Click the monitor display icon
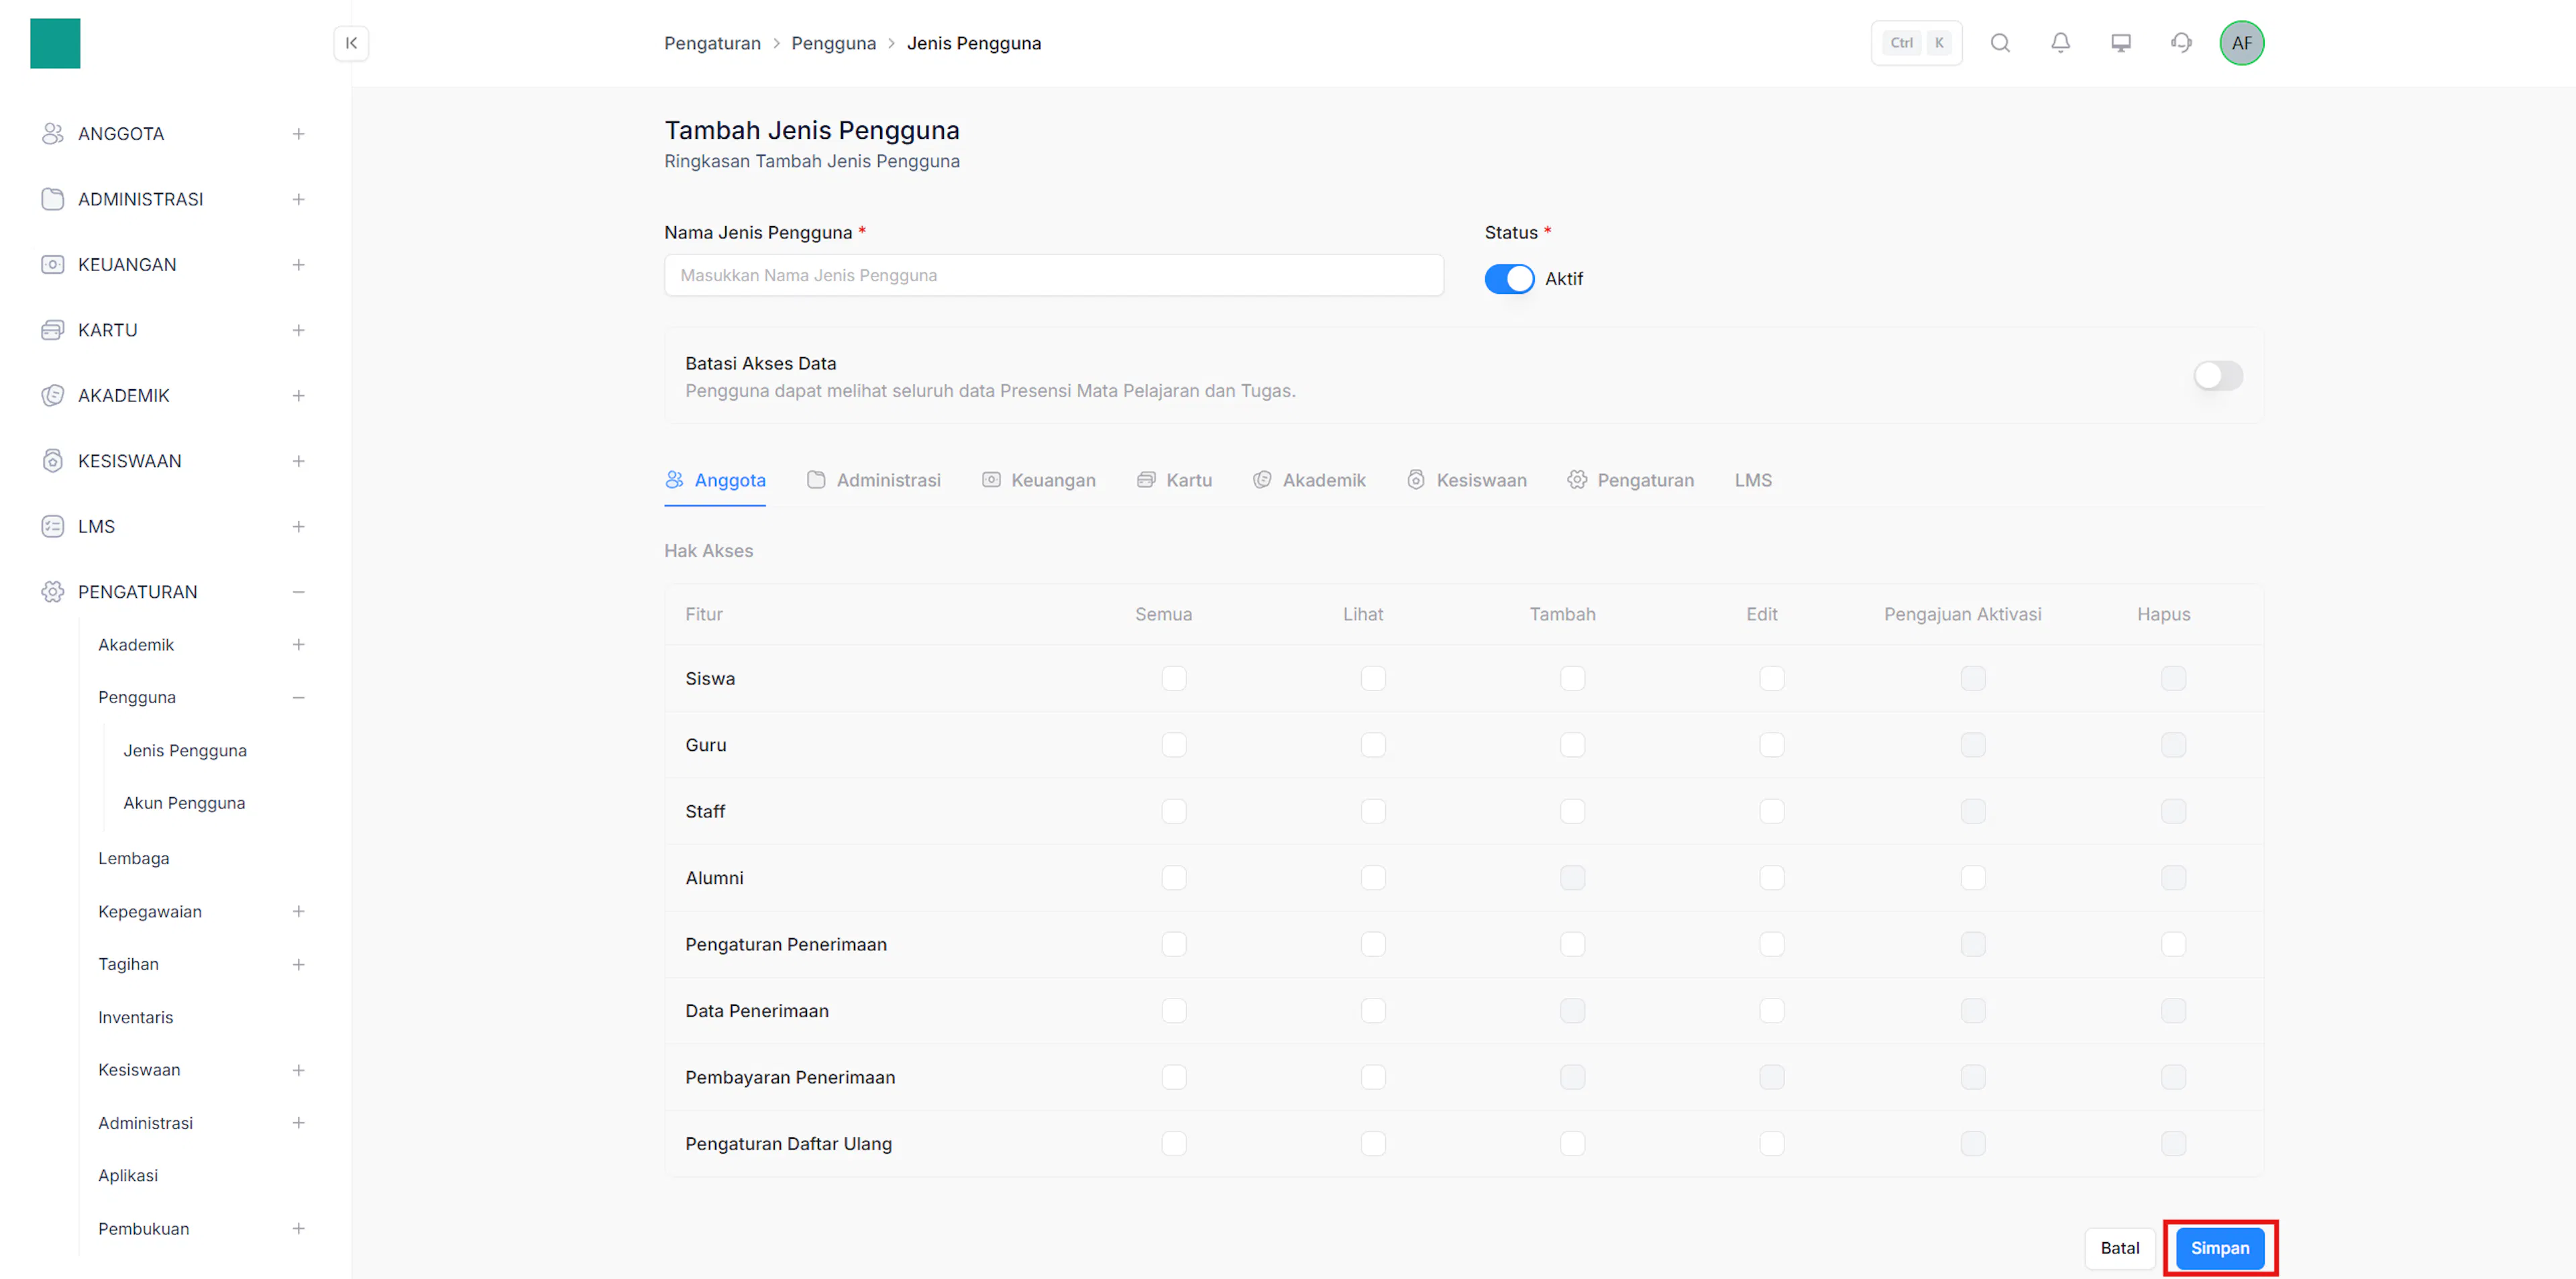The height and width of the screenshot is (1279, 2576). pyautogui.click(x=2121, y=43)
